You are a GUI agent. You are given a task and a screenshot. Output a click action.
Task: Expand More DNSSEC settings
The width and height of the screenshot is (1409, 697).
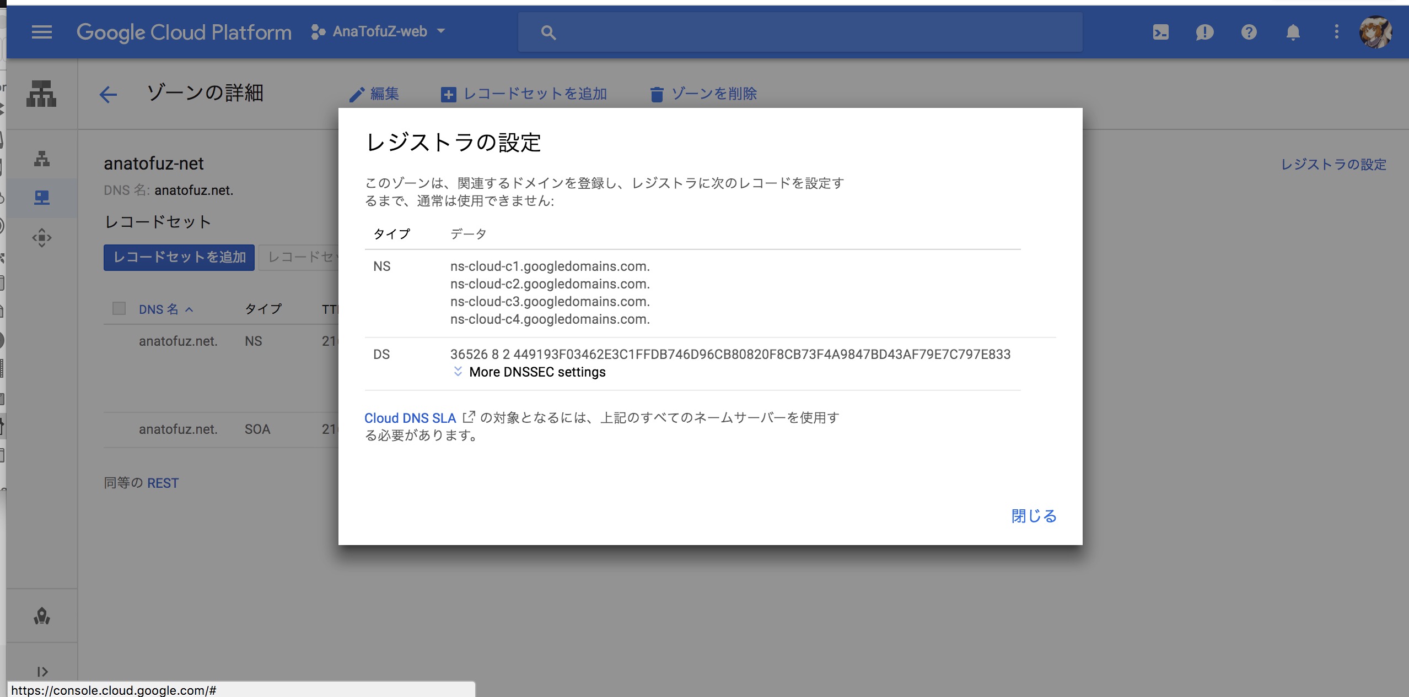[x=536, y=372]
